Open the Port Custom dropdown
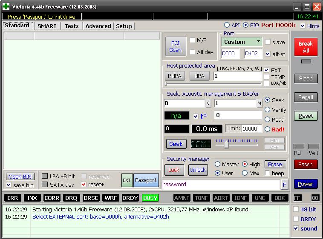The width and height of the screenshot is (323, 239). 242,42
